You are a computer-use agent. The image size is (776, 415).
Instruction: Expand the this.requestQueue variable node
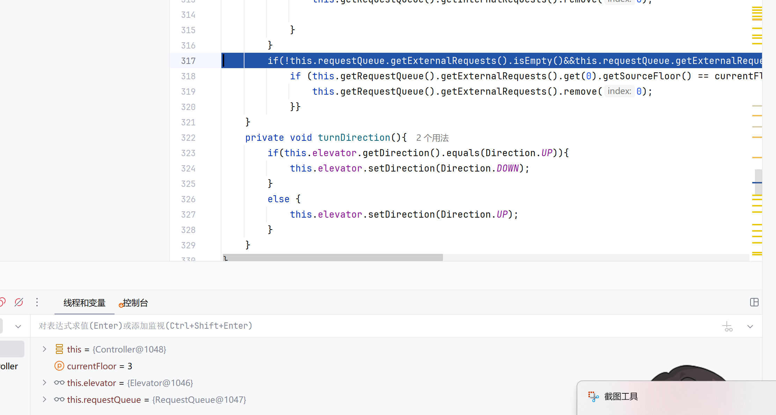pos(44,399)
